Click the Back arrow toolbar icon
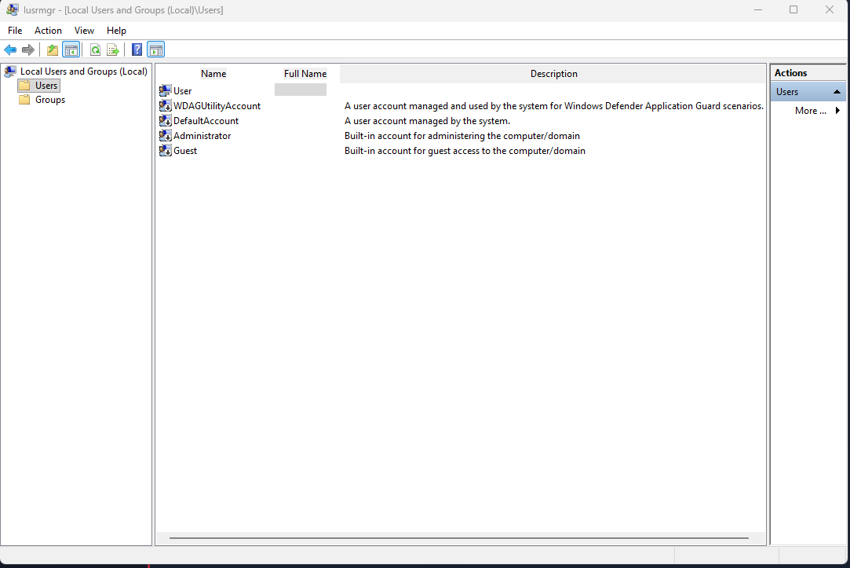The height and width of the screenshot is (568, 850). tap(10, 50)
